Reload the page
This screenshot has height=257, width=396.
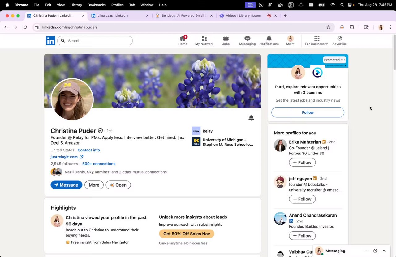25,27
